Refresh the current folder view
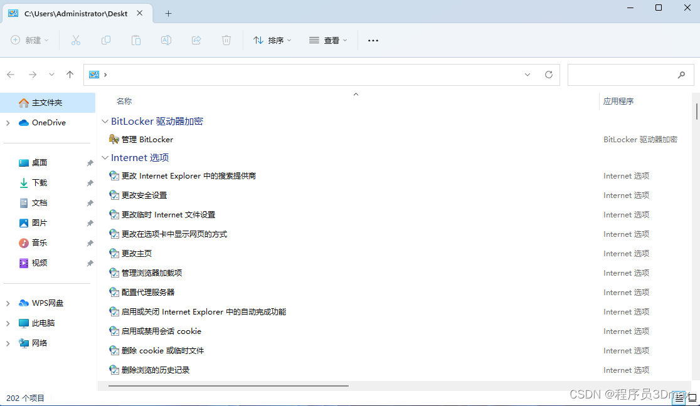Viewport: 700px width, 406px height. (549, 75)
